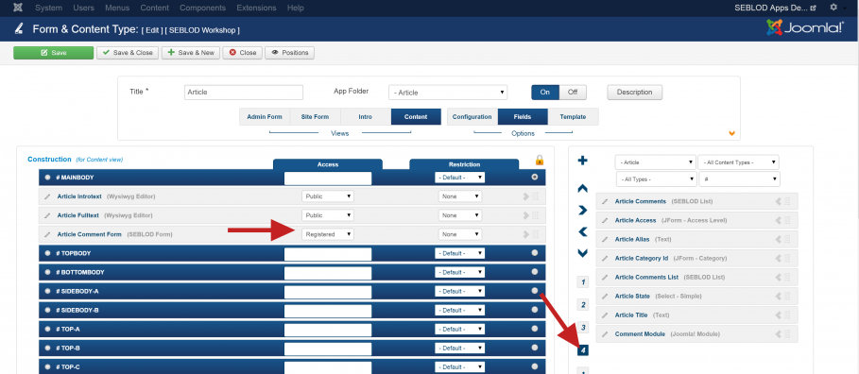Screen dimensions: 859x374
Task: Select radio button on TOP-B row right side
Action: tap(535, 348)
